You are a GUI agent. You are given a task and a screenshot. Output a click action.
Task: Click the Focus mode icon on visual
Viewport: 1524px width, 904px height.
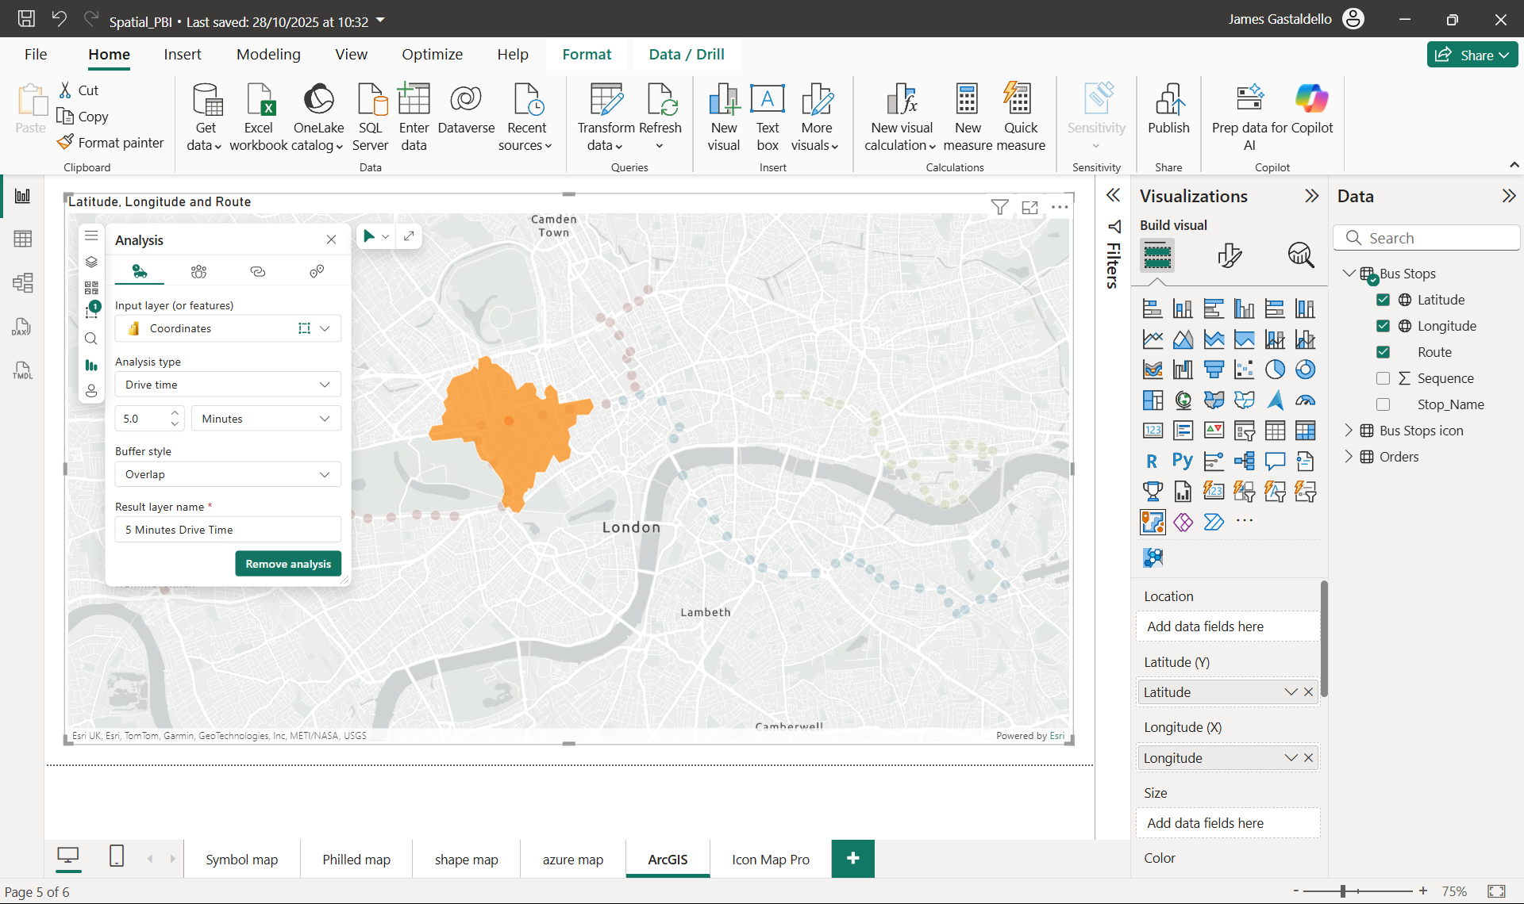1029,207
